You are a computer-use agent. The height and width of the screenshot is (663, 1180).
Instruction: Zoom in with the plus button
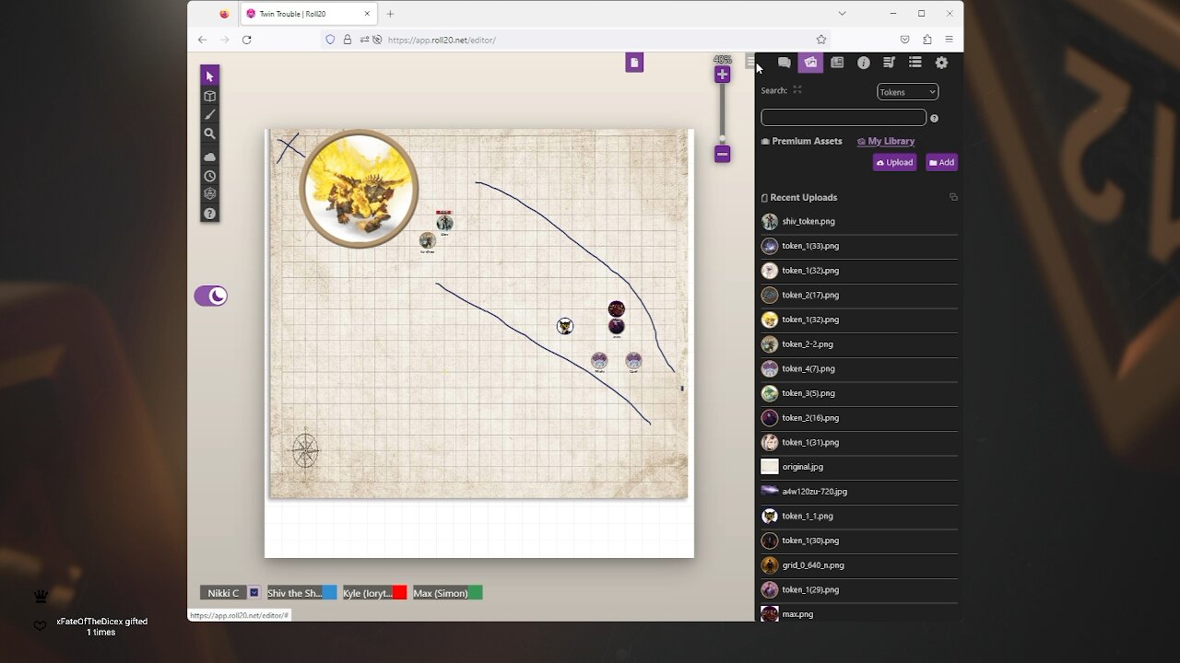[x=722, y=76]
